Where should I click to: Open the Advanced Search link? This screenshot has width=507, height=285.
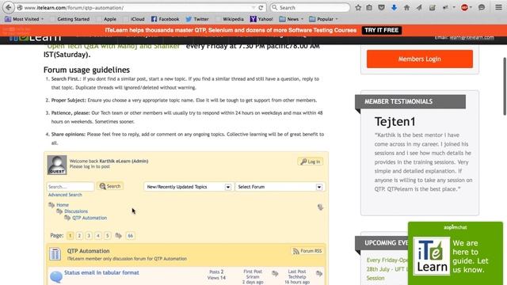(65, 195)
